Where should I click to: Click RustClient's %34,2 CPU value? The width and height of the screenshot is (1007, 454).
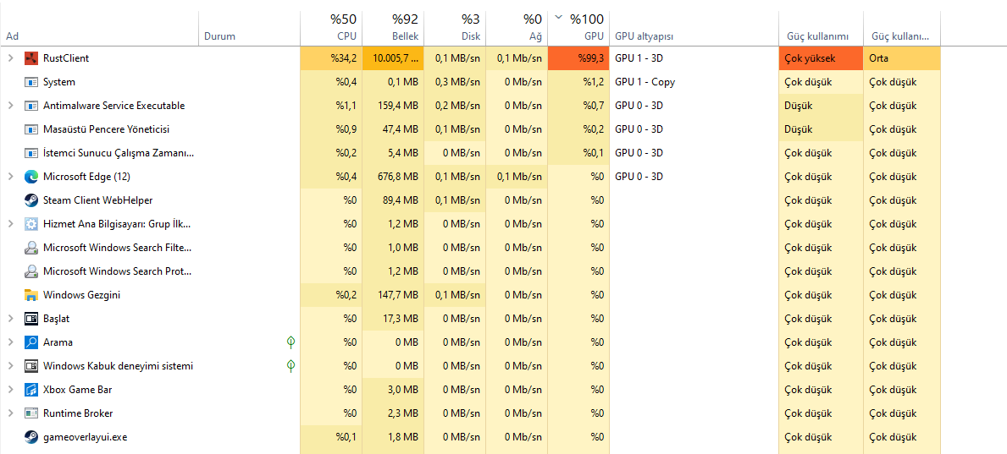(x=331, y=58)
